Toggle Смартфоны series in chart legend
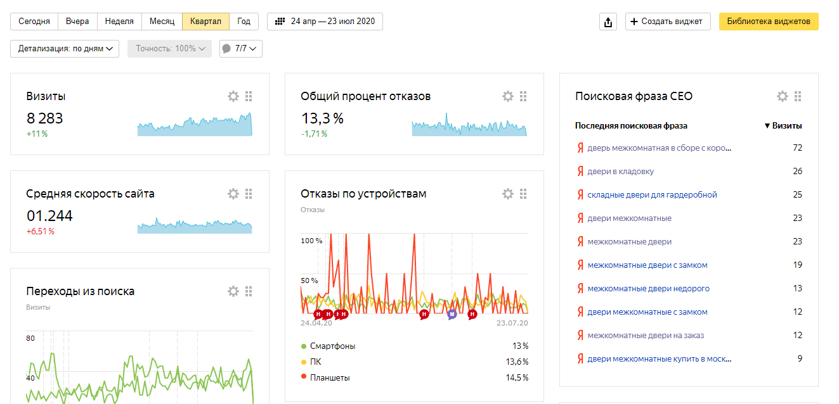Viewport: 839px width, 404px height. pos(332,346)
